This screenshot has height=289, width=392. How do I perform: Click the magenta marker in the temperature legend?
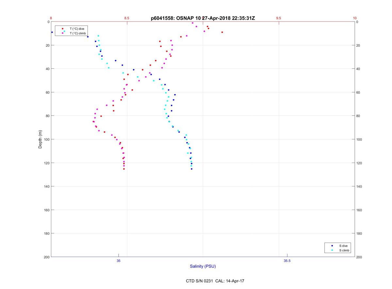pyautogui.click(x=62, y=33)
